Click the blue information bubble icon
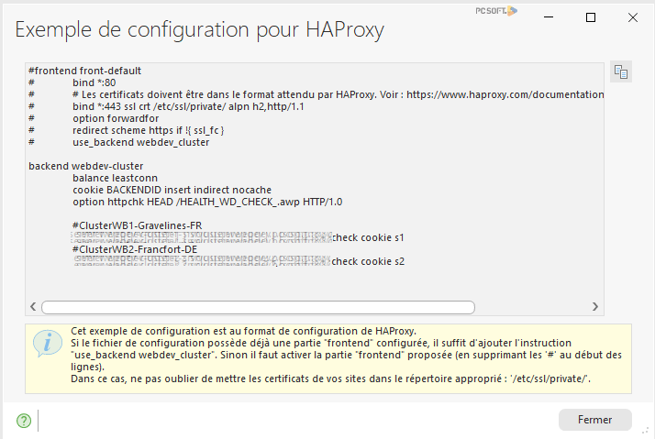 (x=48, y=344)
